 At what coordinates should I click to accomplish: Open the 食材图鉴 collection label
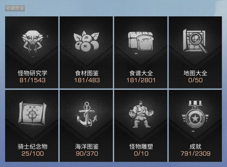[87, 73]
